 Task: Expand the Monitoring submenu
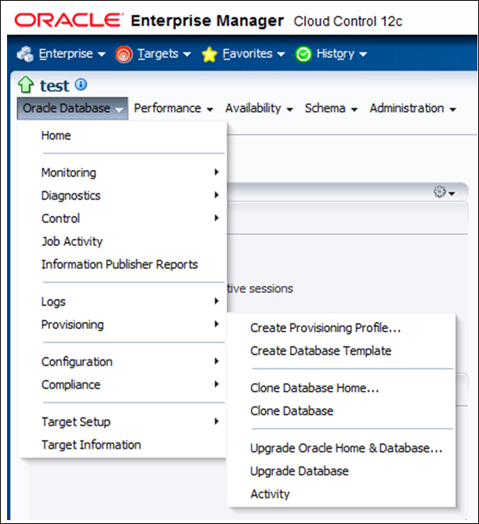(x=123, y=172)
